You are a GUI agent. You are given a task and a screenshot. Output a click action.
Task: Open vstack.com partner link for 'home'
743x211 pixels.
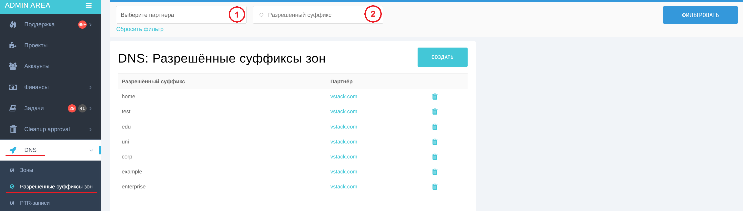click(343, 97)
